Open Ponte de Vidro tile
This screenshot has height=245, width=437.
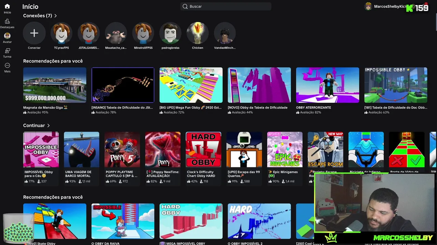pos(407,150)
